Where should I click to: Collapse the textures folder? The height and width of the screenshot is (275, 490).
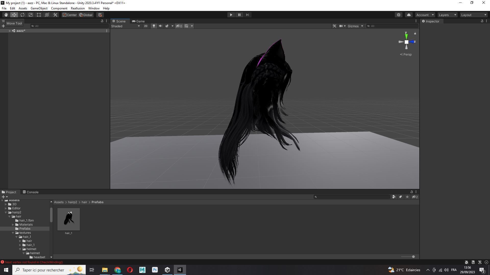pos(13,233)
